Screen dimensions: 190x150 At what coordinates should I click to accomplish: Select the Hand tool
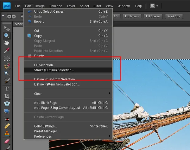tap(7, 43)
